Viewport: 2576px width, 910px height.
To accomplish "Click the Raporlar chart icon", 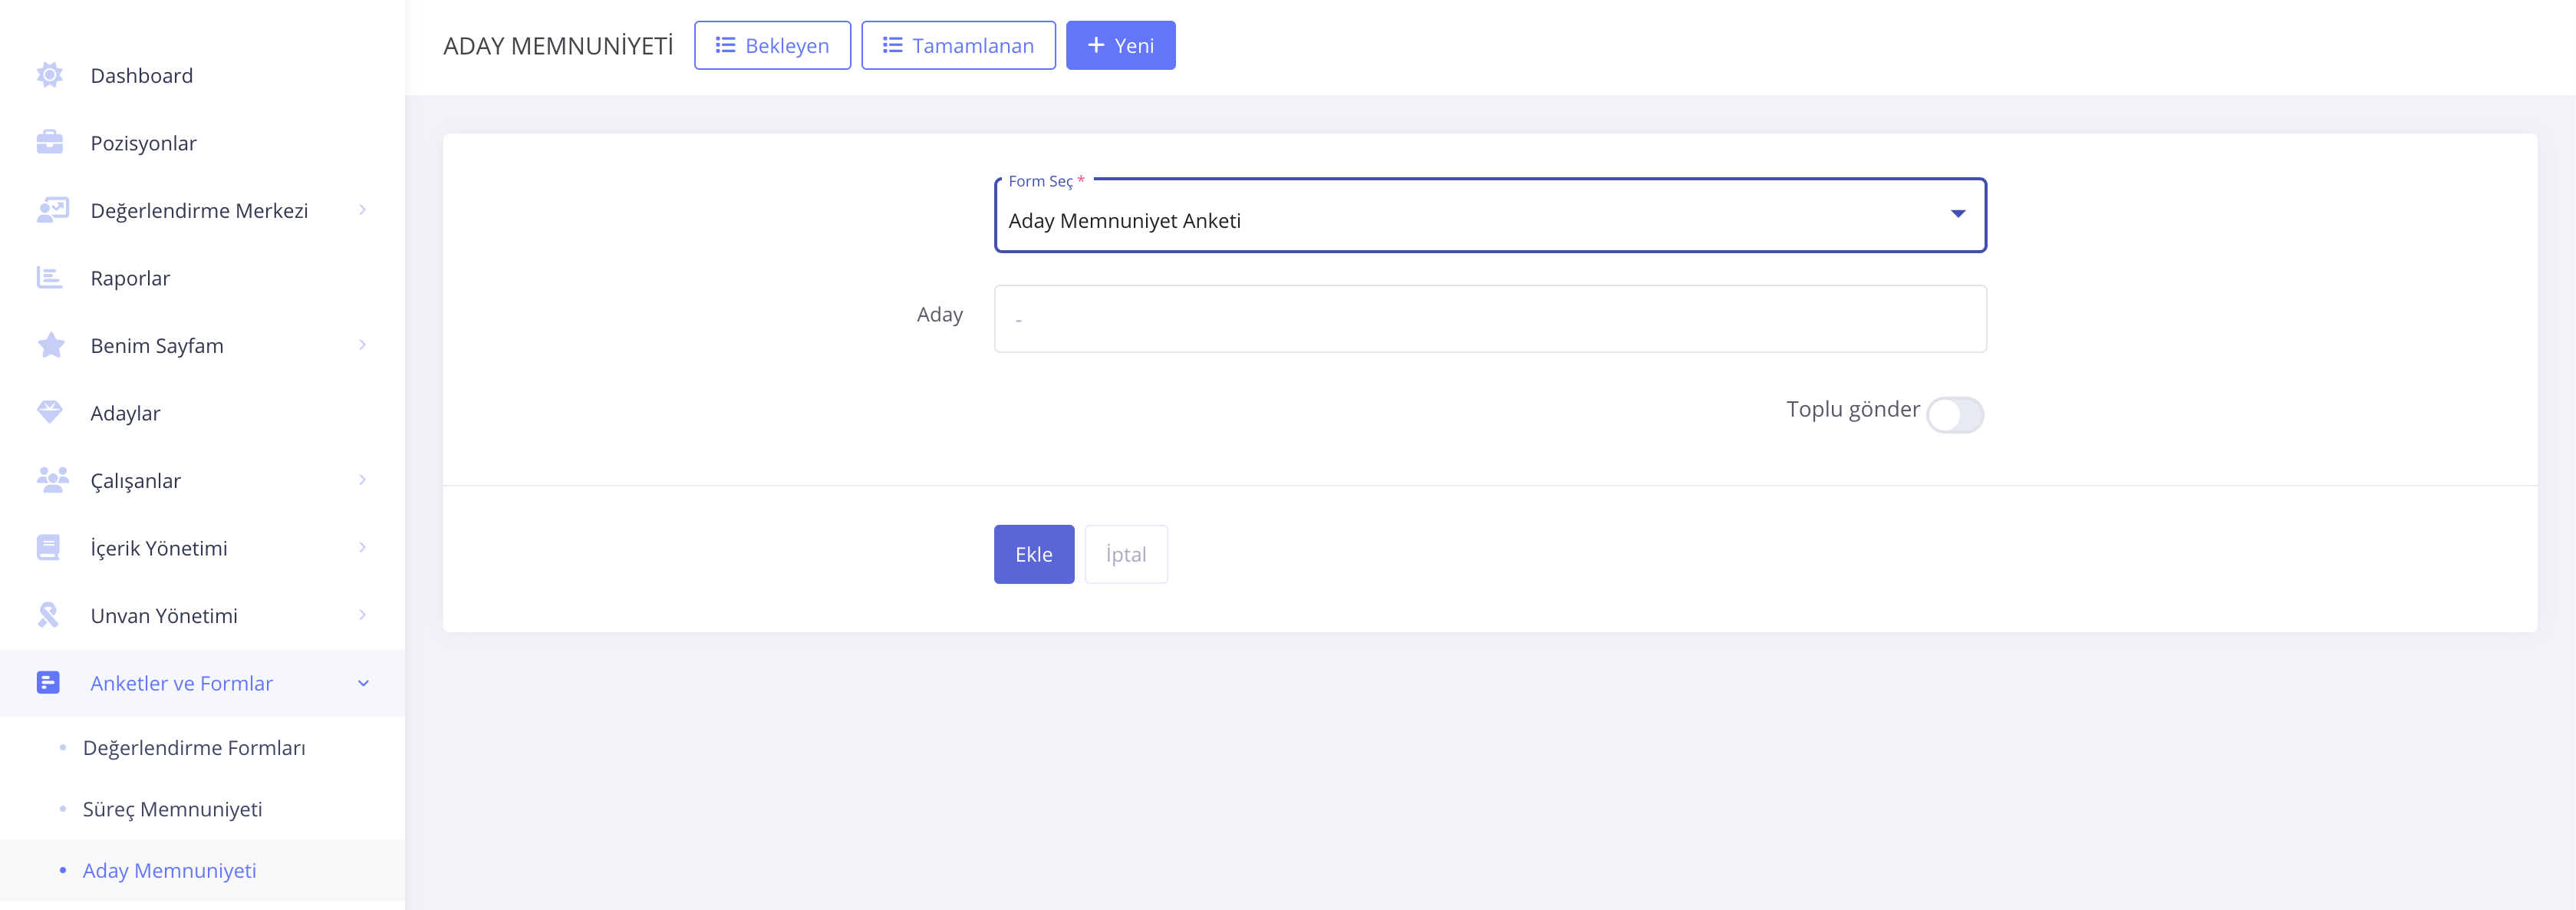I will pyautogui.click(x=49, y=278).
